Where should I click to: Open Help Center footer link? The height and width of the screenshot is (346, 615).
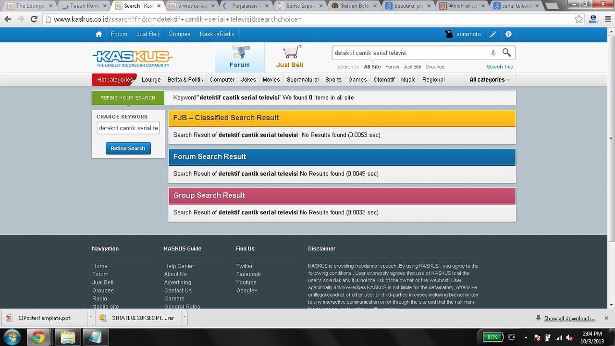[179, 266]
